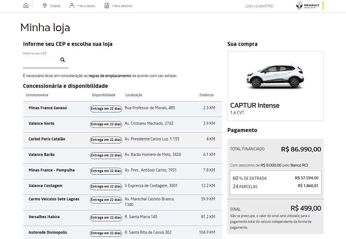Open the Meus pedidos document icon
This screenshot has height=239, width=346.
pos(107,6)
